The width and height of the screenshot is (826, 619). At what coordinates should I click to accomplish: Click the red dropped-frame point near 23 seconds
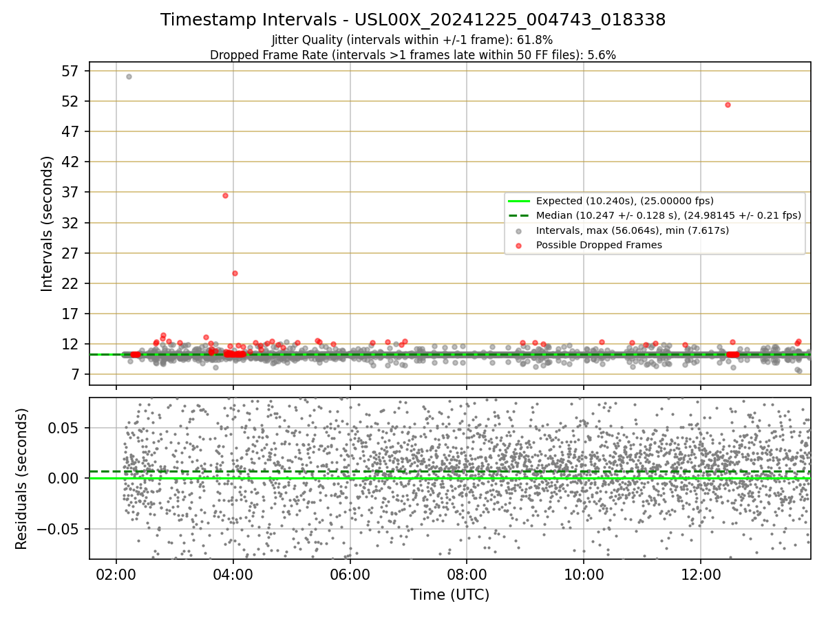(x=235, y=273)
